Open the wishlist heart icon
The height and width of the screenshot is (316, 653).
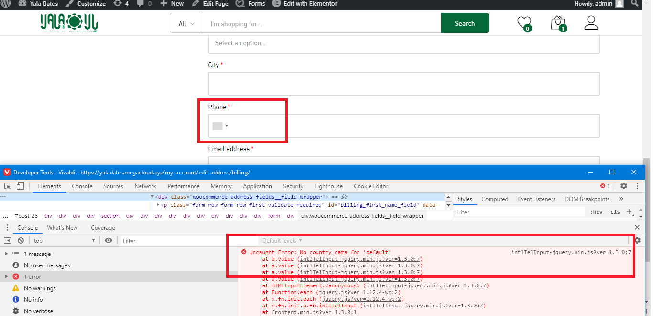click(524, 24)
